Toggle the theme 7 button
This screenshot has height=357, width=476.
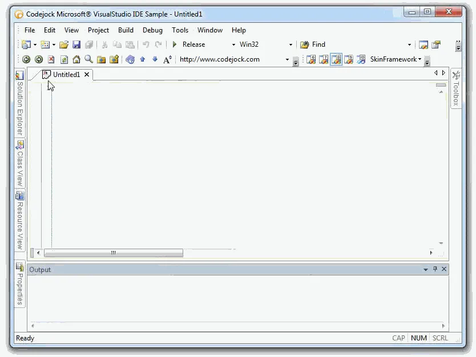[324, 59]
